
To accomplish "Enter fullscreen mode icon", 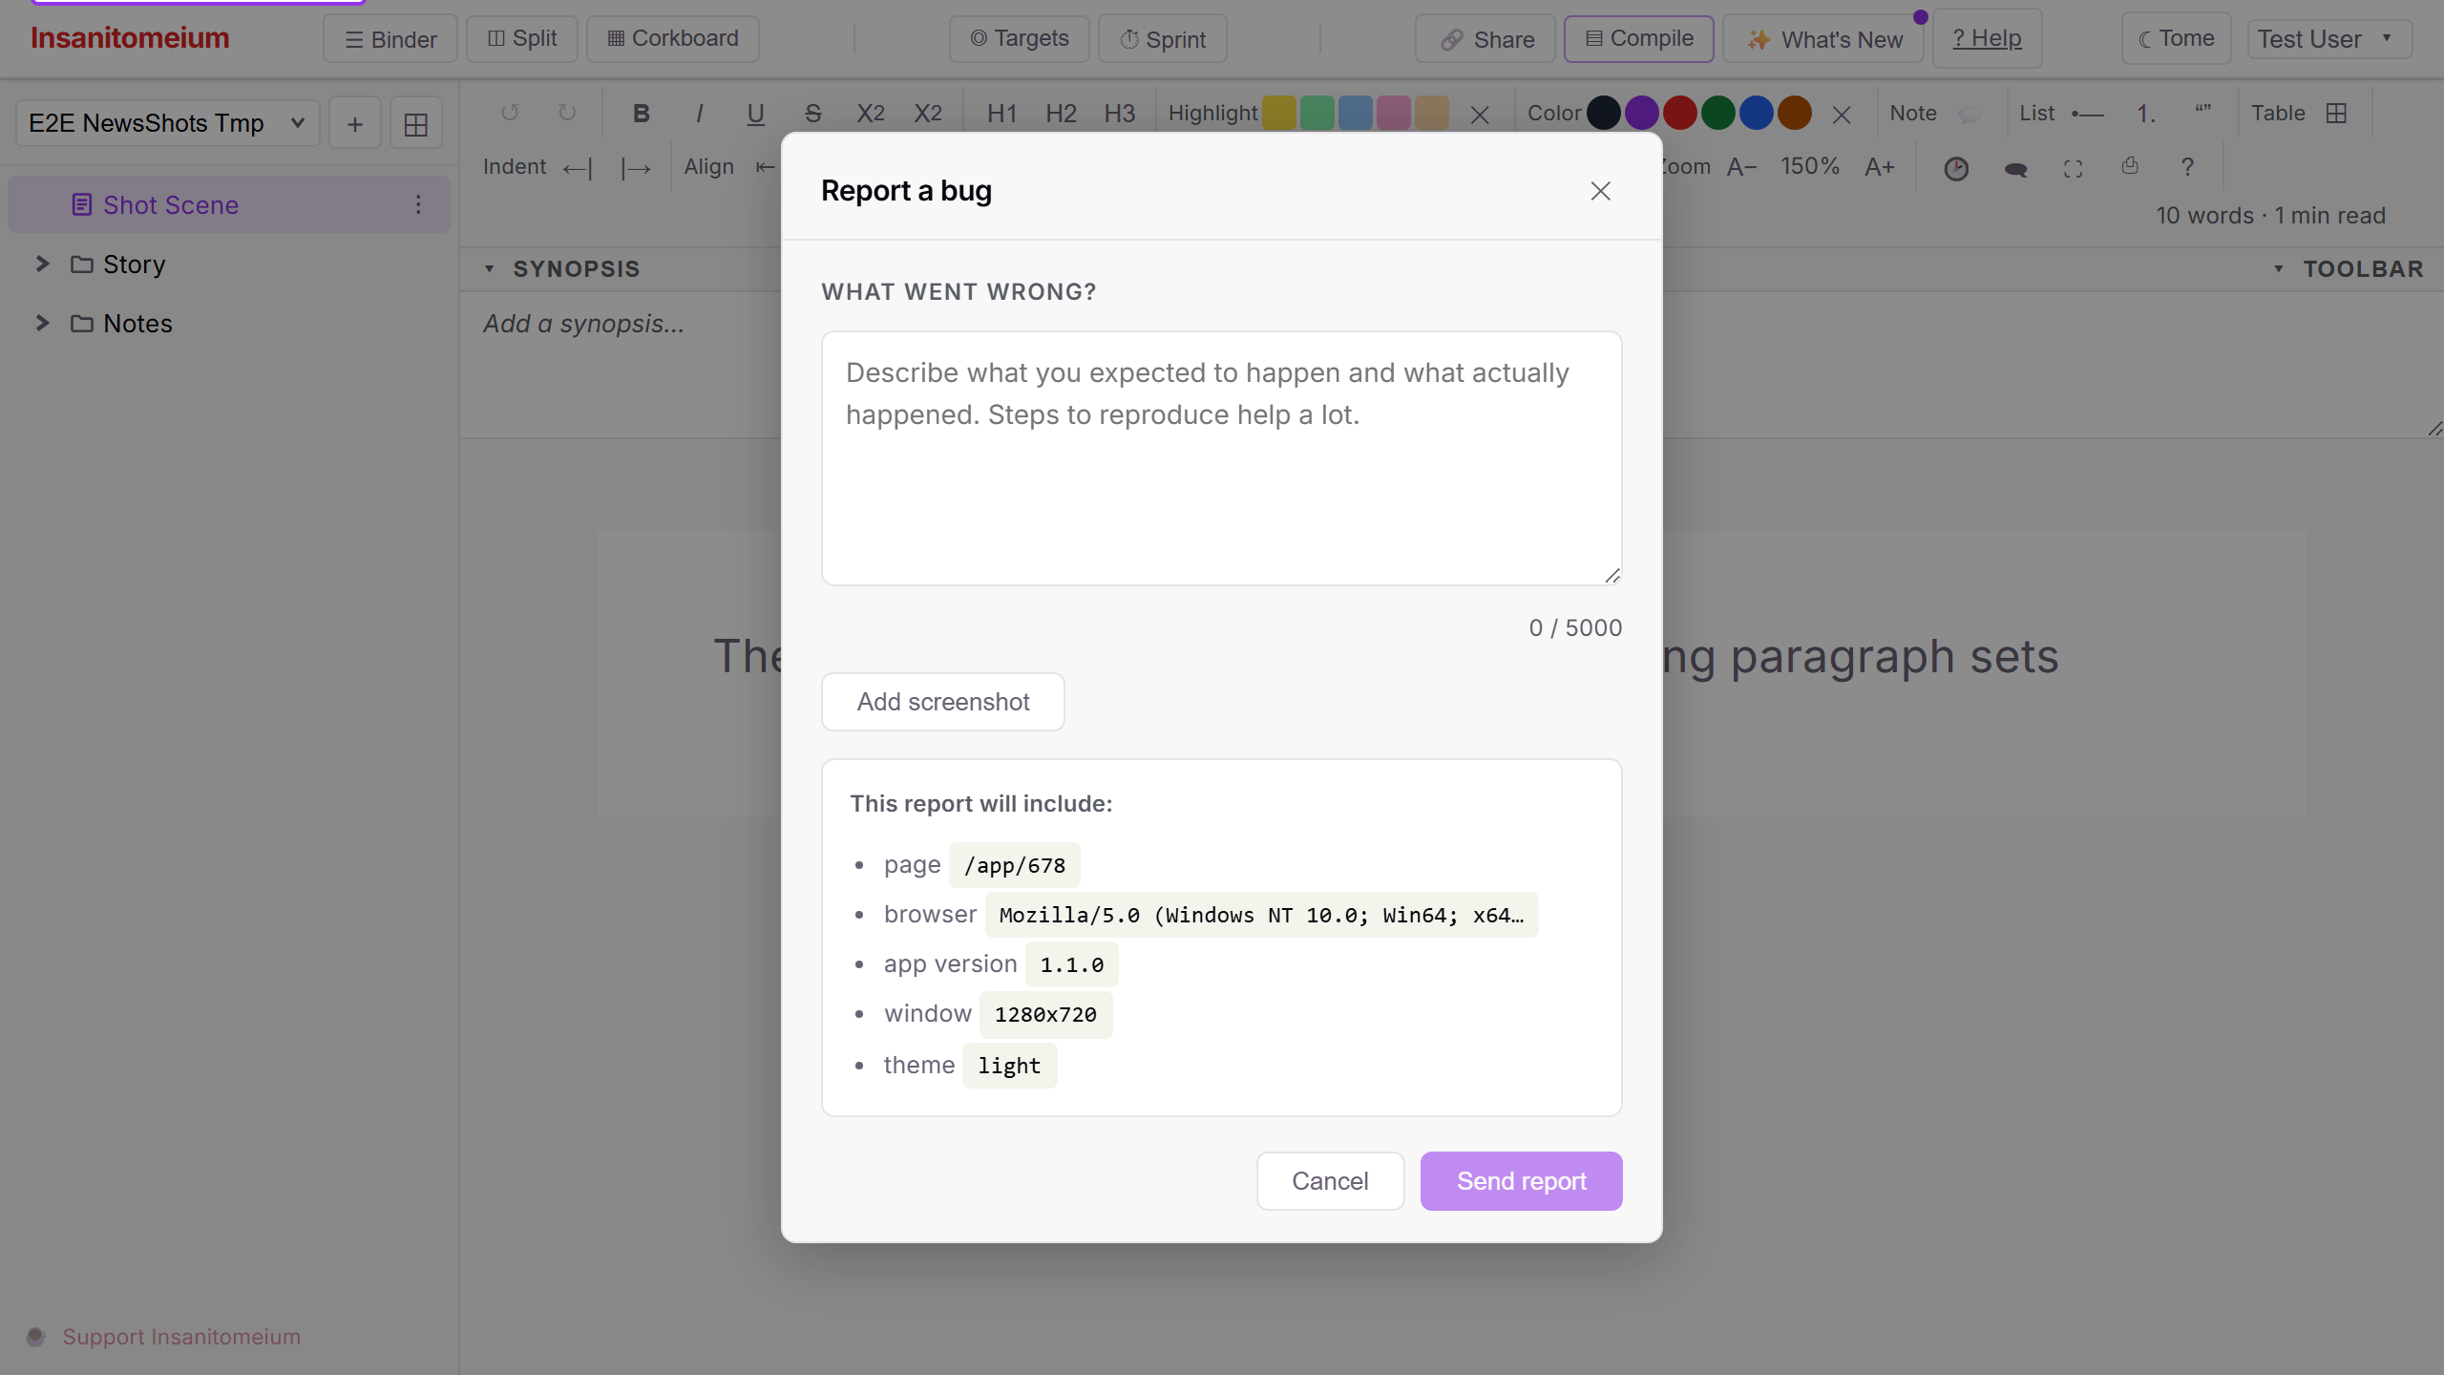I will 2073,168.
